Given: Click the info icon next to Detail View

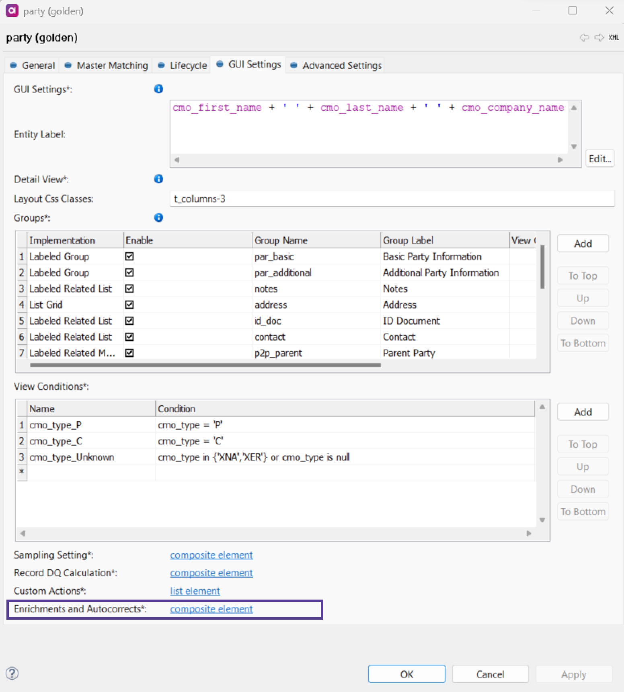Looking at the screenshot, I should pyautogui.click(x=159, y=179).
